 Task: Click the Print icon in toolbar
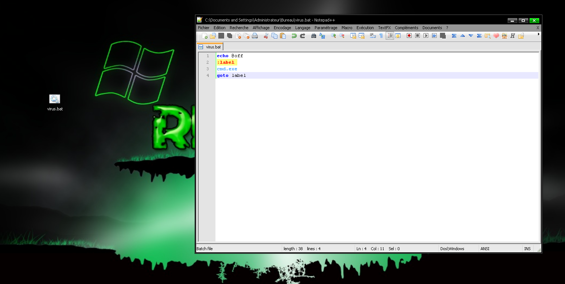point(255,36)
